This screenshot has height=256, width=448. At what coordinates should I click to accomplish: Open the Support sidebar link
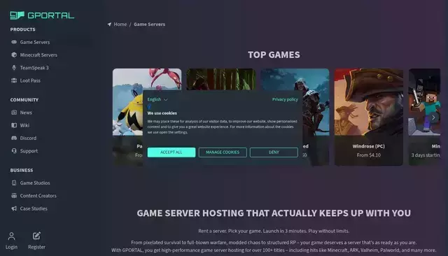point(29,150)
